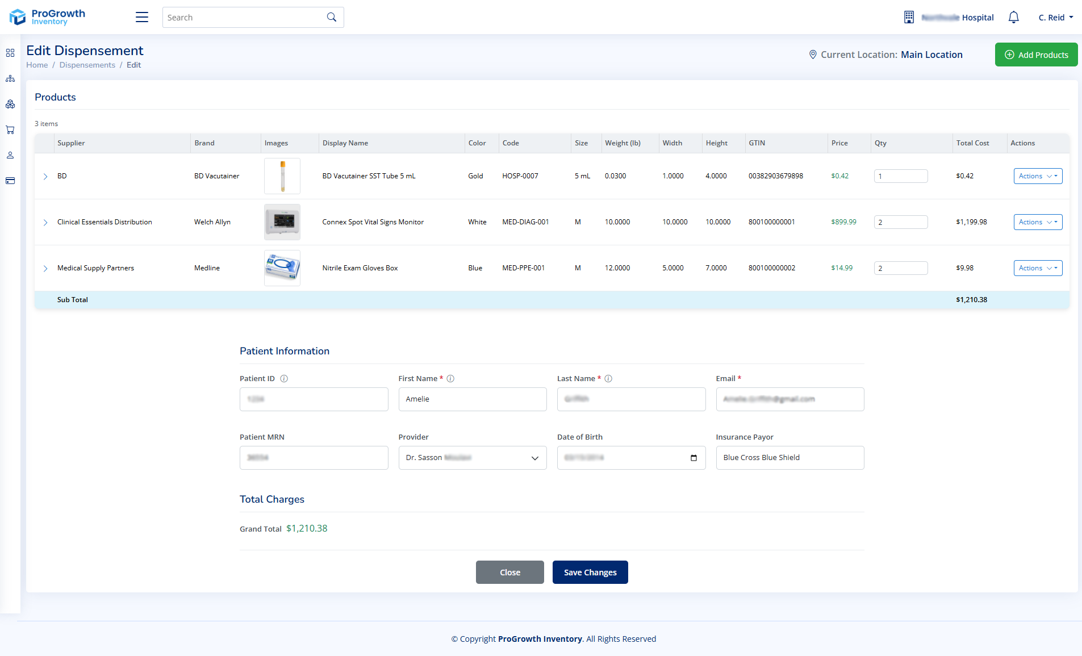Click the Add Products button
The image size is (1082, 656).
click(1036, 55)
